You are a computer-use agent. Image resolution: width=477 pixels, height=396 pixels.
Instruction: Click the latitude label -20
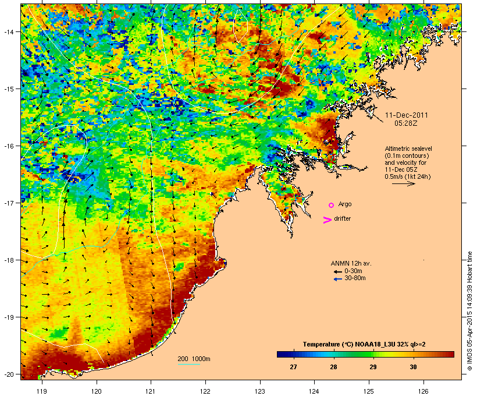(8, 374)
